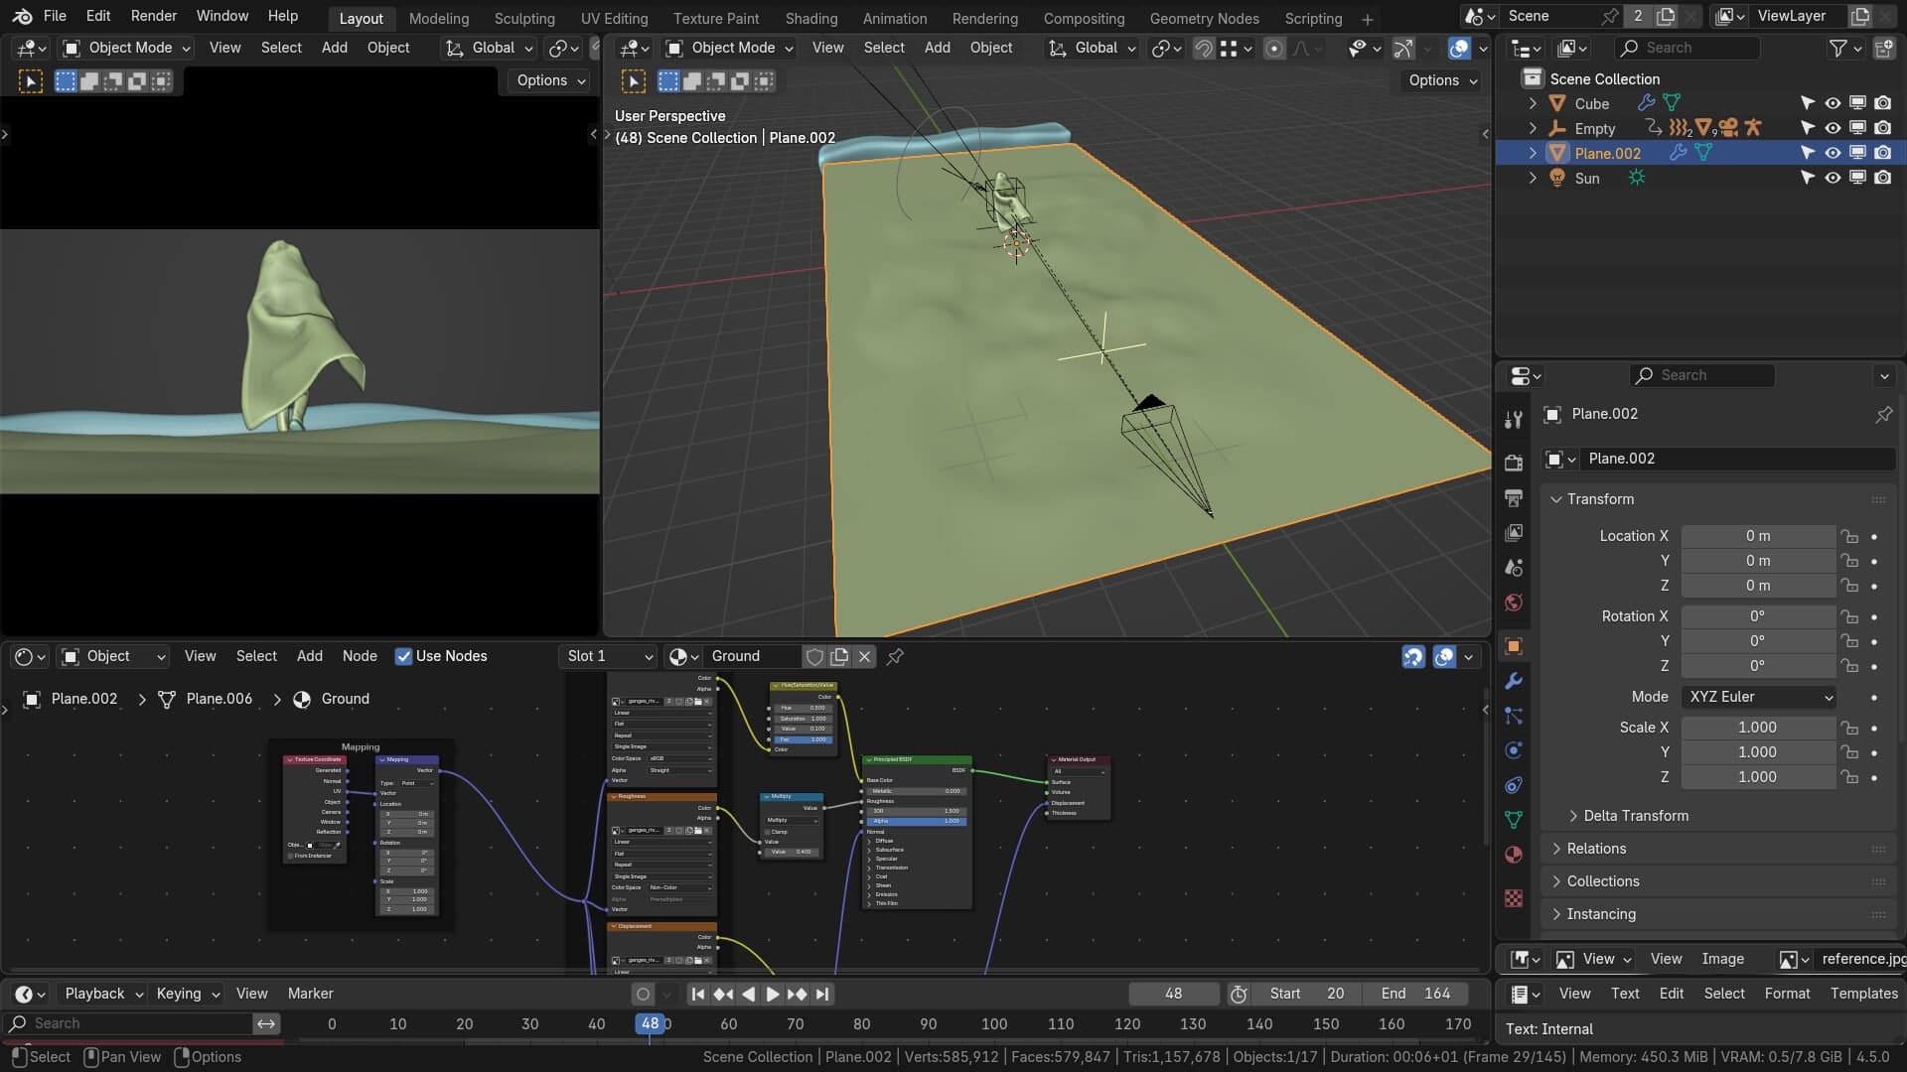Switch to the Geometry Nodes workspace tab
Viewport: 1907px width, 1072px height.
pyautogui.click(x=1204, y=18)
